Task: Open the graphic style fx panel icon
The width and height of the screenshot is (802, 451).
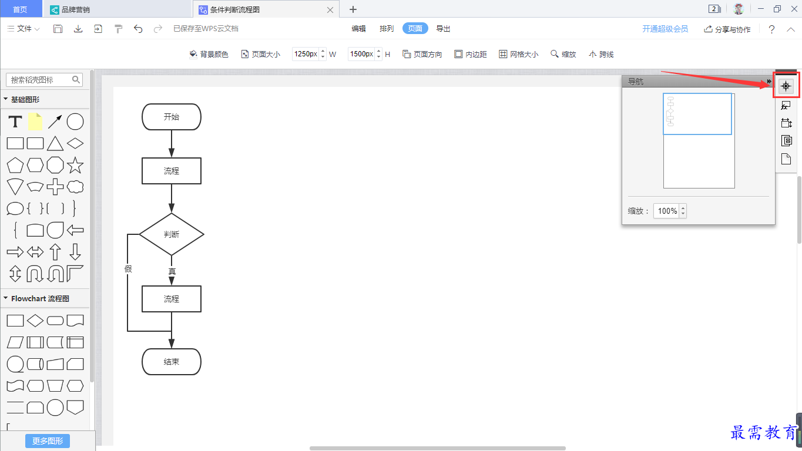Action: (786, 106)
